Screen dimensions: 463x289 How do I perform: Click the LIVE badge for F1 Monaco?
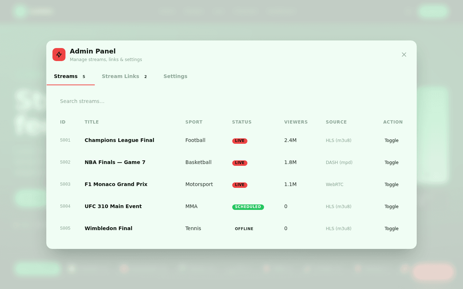[240, 185]
